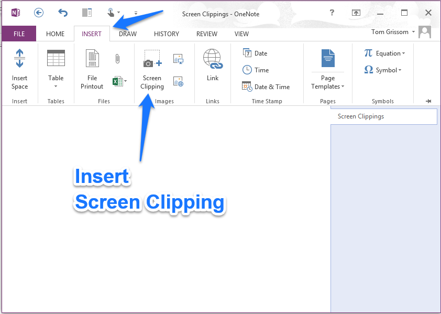Open OneNote Help with the question mark

[x=332, y=13]
